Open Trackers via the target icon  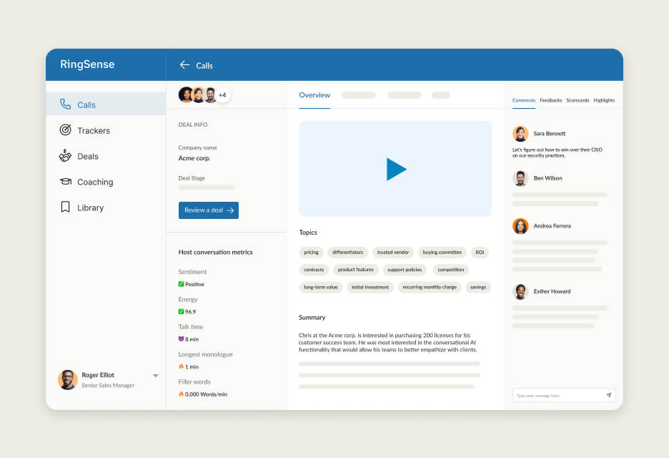point(65,130)
